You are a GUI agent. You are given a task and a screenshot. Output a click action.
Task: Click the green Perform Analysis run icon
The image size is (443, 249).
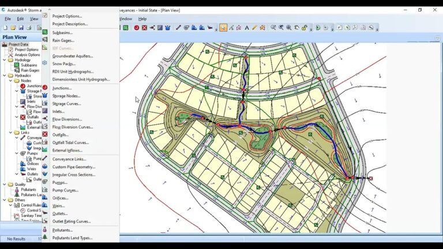318,28
